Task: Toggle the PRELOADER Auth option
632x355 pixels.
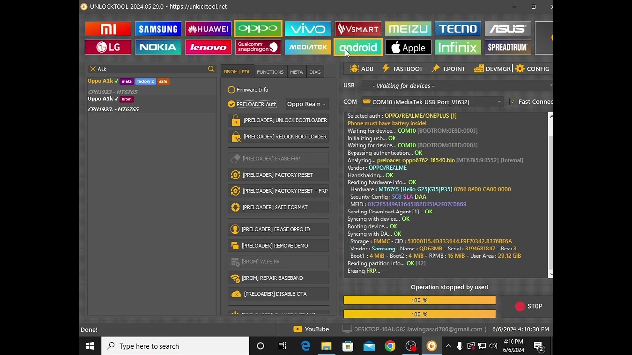Action: (x=252, y=104)
